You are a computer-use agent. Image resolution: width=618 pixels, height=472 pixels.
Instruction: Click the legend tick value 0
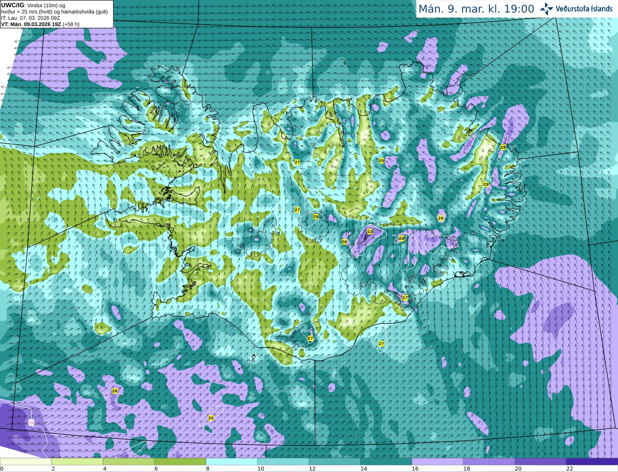pos(1,469)
